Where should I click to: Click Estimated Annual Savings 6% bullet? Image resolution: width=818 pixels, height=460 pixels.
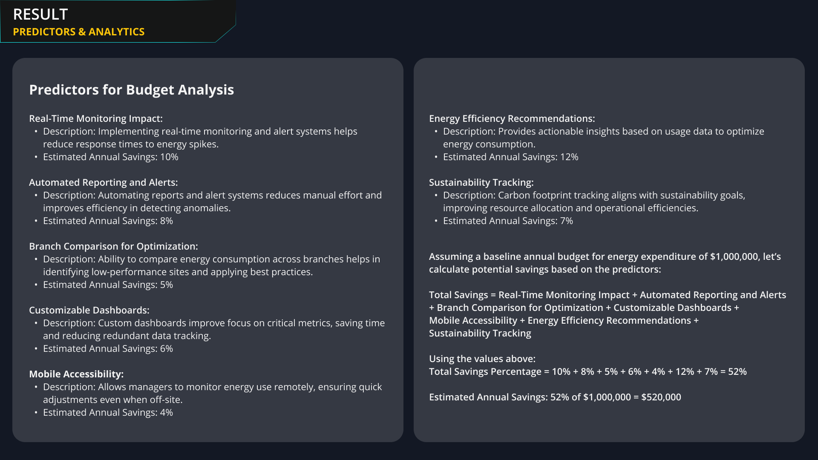click(108, 348)
